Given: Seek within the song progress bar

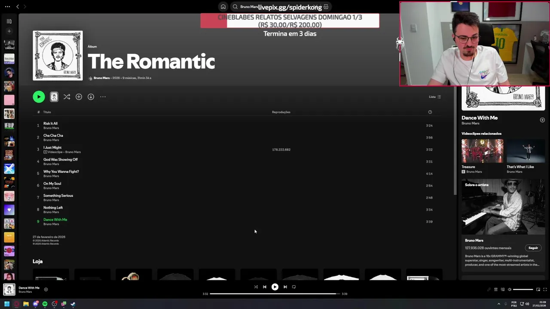Looking at the screenshot, I should tap(275, 294).
